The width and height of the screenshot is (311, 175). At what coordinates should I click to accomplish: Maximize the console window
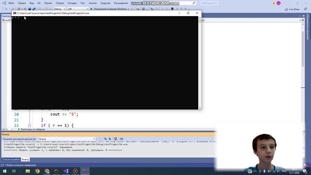(x=188, y=13)
